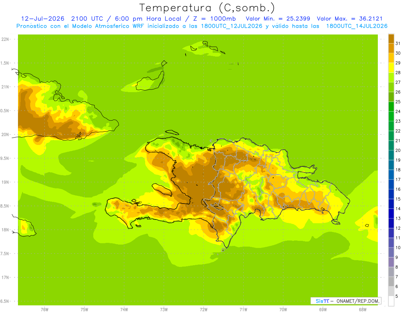
Task: Click the "18N" latitude axis label
Action: pos(5,230)
